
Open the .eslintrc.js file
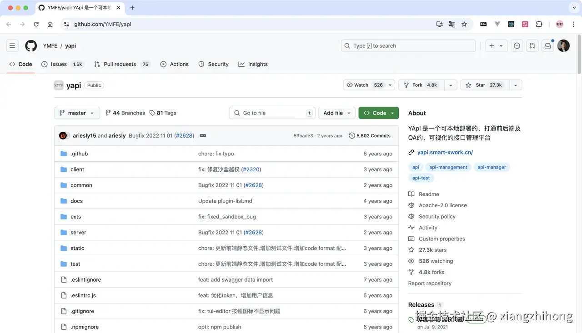[x=83, y=295]
